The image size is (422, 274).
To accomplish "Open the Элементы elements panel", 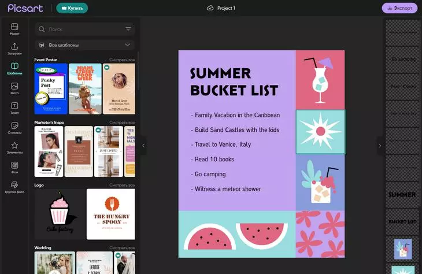I will tap(14, 148).
